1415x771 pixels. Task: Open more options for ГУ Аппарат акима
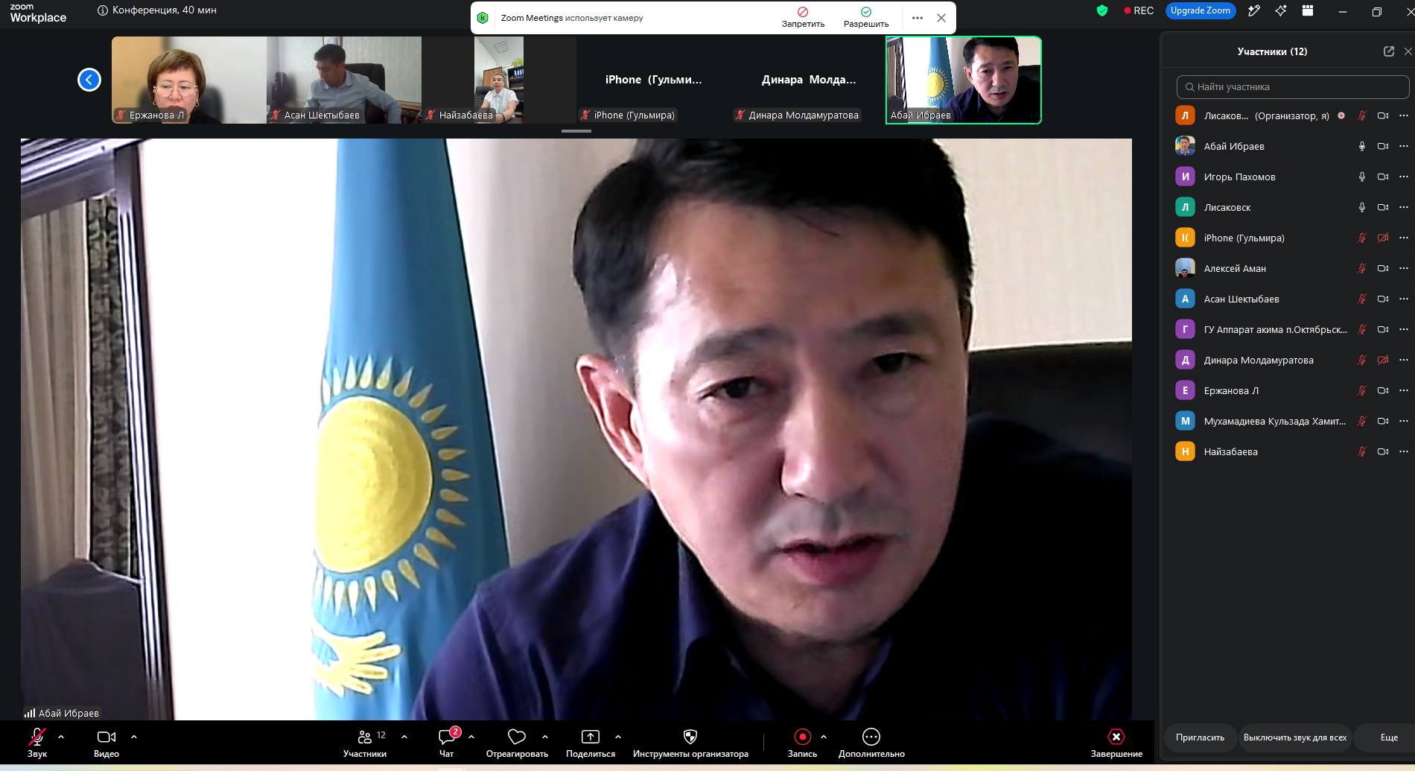pyautogui.click(x=1404, y=329)
